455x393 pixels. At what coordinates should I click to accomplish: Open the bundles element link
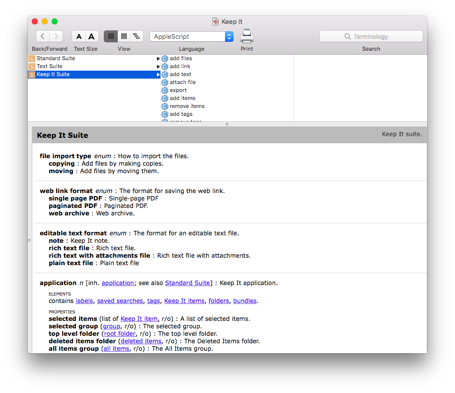[x=245, y=301]
